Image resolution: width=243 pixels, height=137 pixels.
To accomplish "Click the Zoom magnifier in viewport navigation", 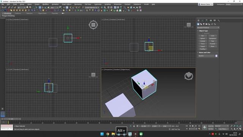I will coord(232,126).
